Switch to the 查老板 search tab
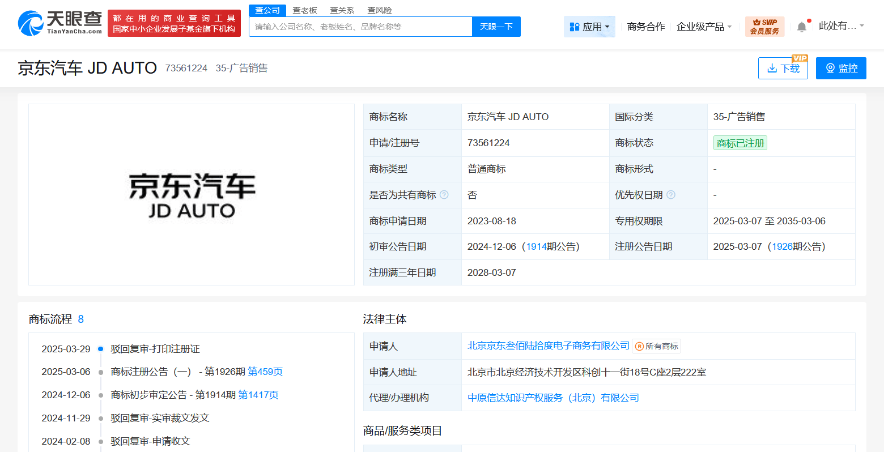 tap(305, 10)
